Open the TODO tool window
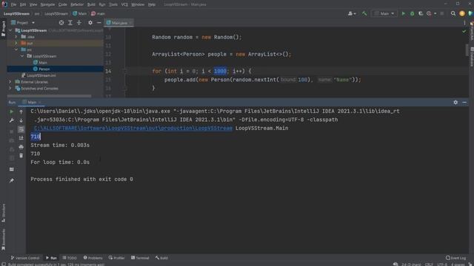 point(70,258)
